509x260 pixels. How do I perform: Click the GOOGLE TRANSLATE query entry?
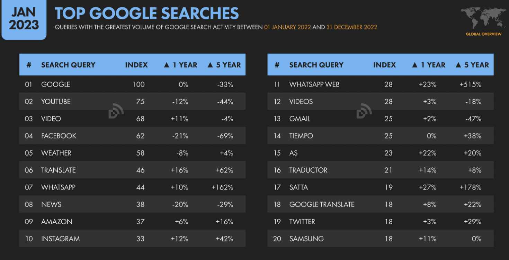pos(322,204)
